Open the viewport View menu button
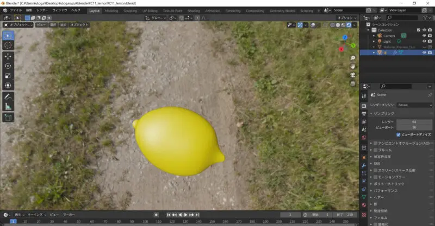 click(41, 25)
